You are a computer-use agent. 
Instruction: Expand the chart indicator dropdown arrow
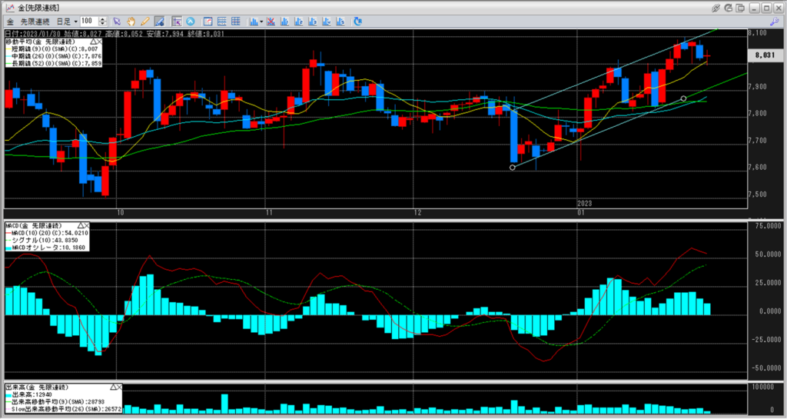[262, 21]
